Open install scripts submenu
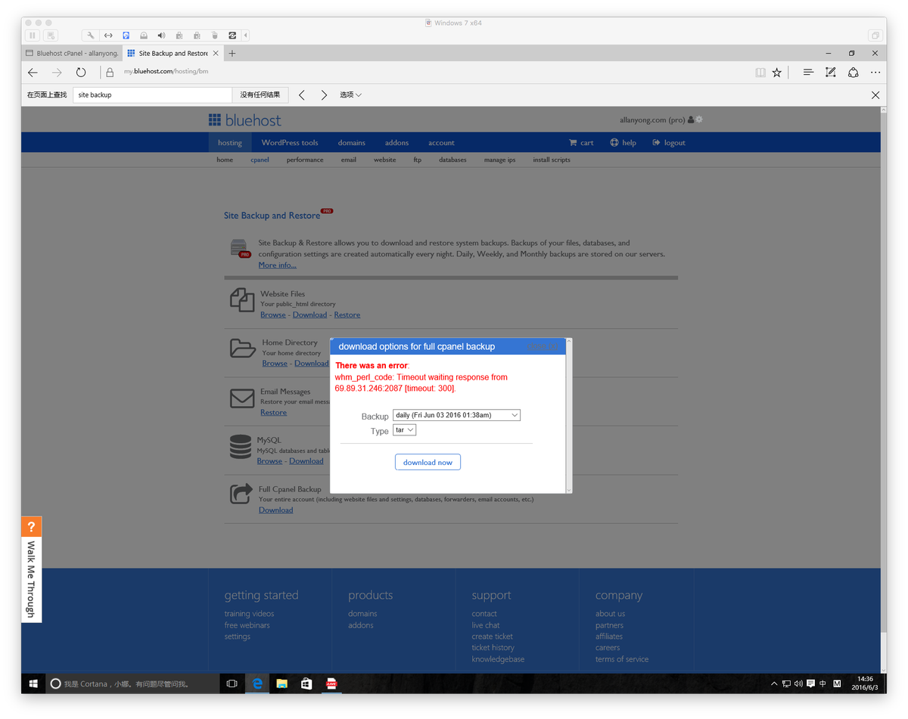This screenshot has height=719, width=908. pos(552,160)
